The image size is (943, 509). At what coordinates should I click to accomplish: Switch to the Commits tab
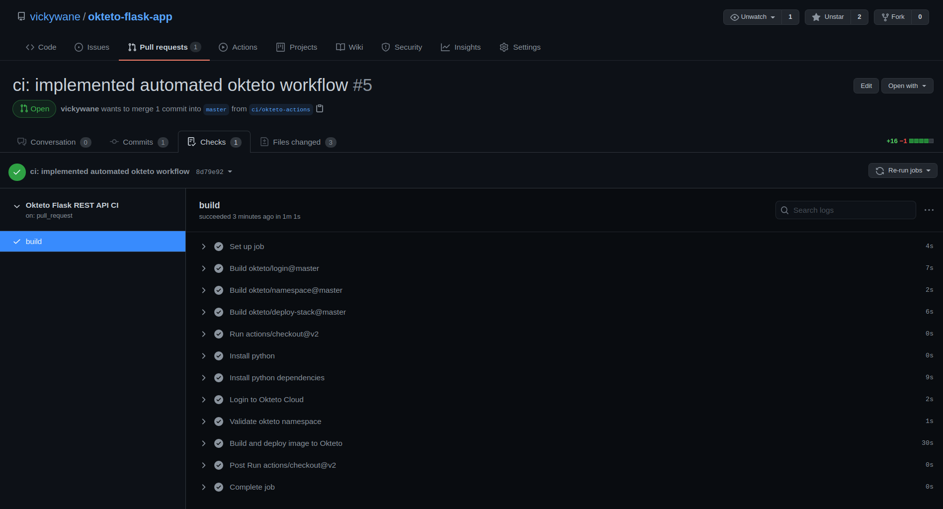(139, 142)
